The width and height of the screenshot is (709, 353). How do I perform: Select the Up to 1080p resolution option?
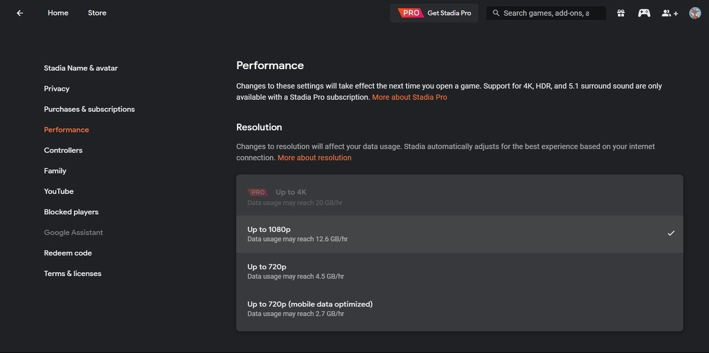point(460,234)
